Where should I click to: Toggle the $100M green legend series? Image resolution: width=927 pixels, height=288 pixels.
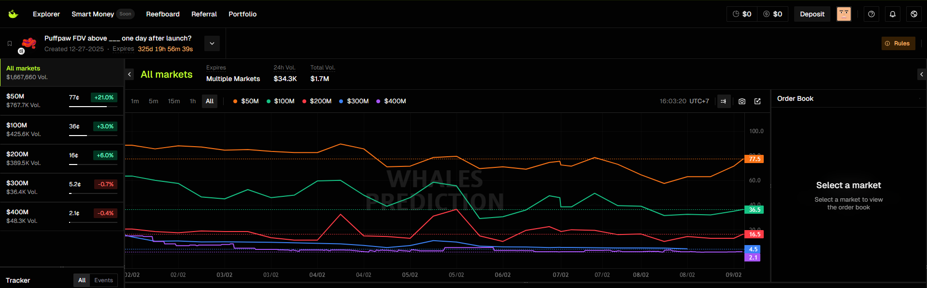tap(280, 101)
